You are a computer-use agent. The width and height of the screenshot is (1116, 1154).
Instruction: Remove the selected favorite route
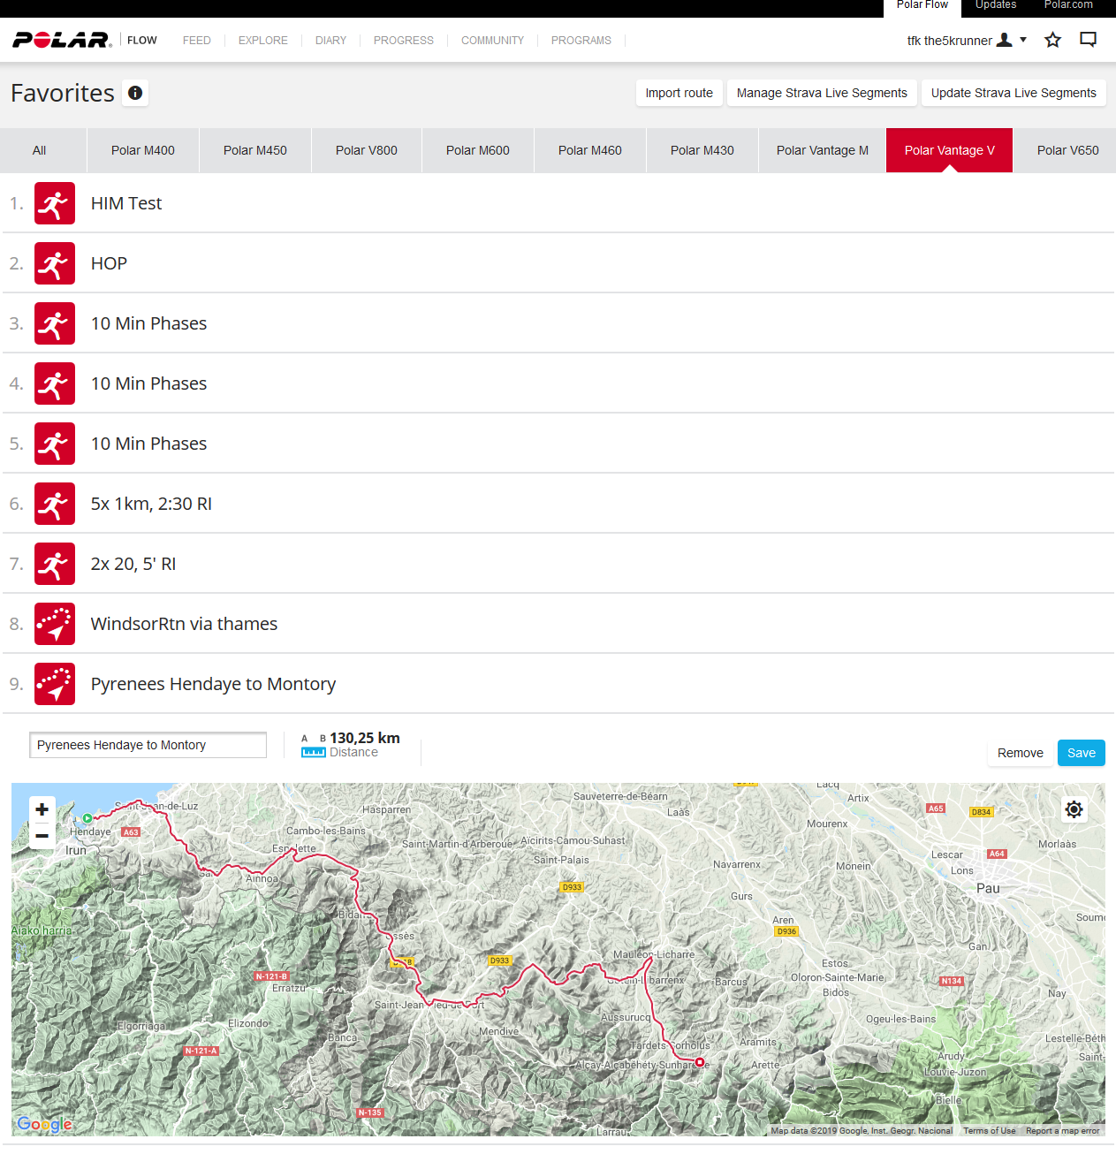1021,753
